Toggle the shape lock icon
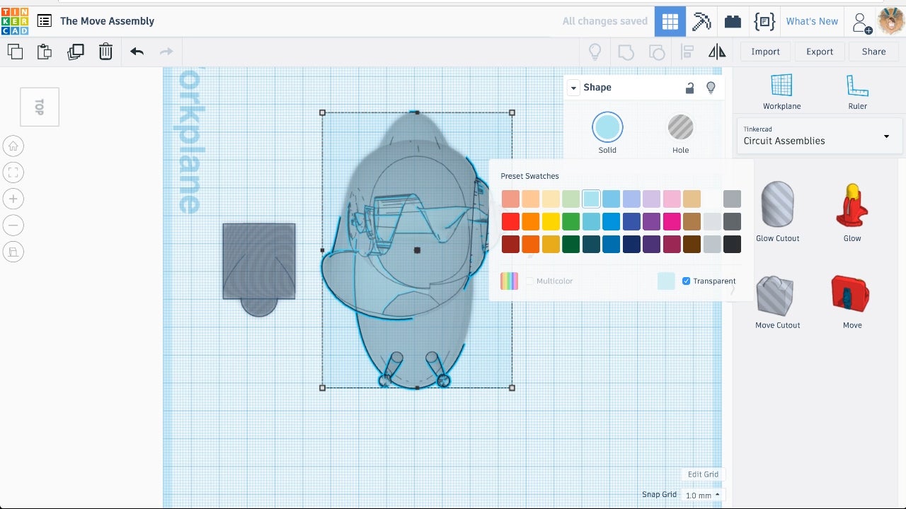The image size is (906, 509). click(x=689, y=88)
